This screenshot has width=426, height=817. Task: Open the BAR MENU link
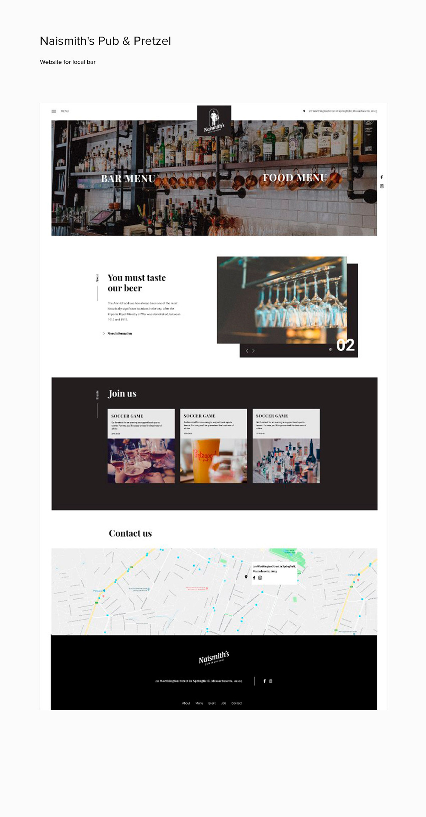(x=128, y=179)
